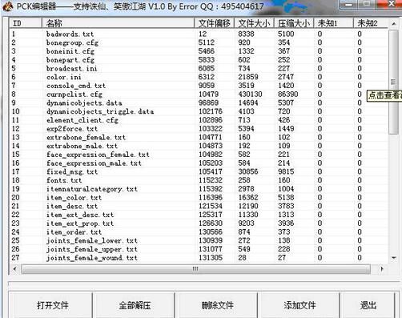Select the console_cmd.txt file entry
This screenshot has width=402, height=318.
tap(199, 86)
